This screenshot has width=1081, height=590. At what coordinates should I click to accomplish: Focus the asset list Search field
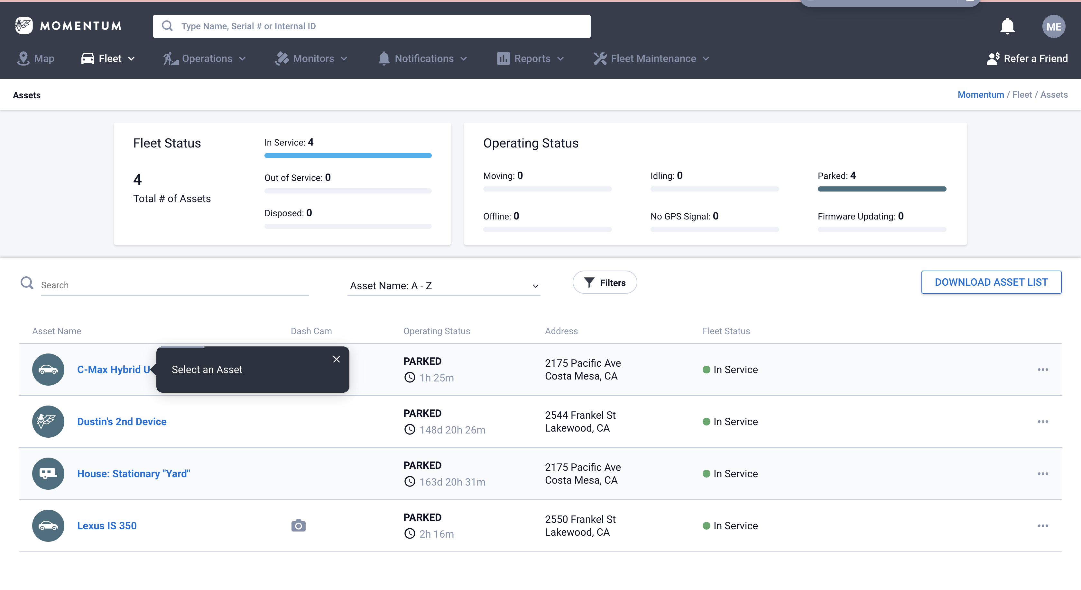175,285
